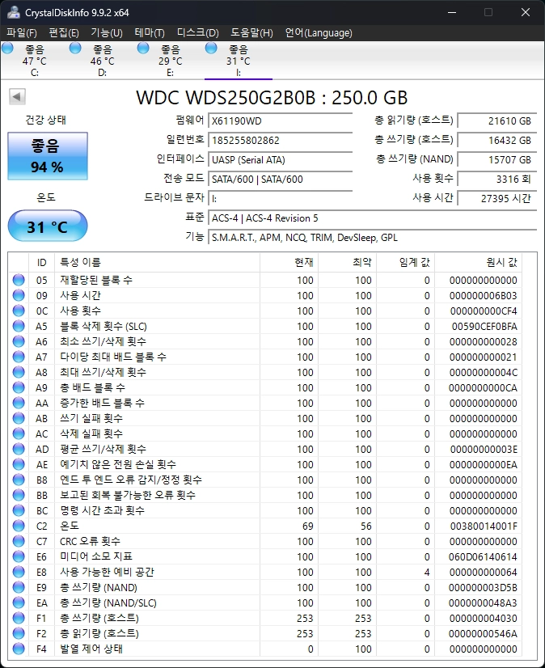This screenshot has height=668, width=545.
Task: Click the status icon for attribute E9
Action: coord(19,587)
